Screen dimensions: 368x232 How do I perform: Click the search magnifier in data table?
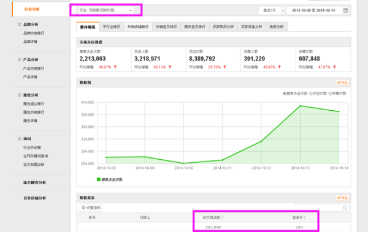coord(345,208)
